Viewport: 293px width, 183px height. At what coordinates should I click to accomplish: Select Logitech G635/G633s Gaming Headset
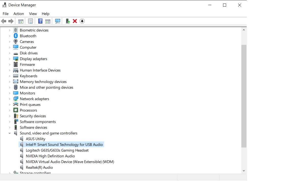pyautogui.click(x=57, y=150)
